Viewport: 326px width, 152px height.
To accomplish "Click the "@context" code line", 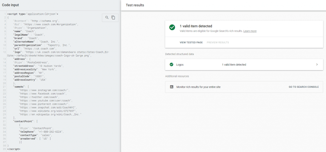I will click(36, 21).
